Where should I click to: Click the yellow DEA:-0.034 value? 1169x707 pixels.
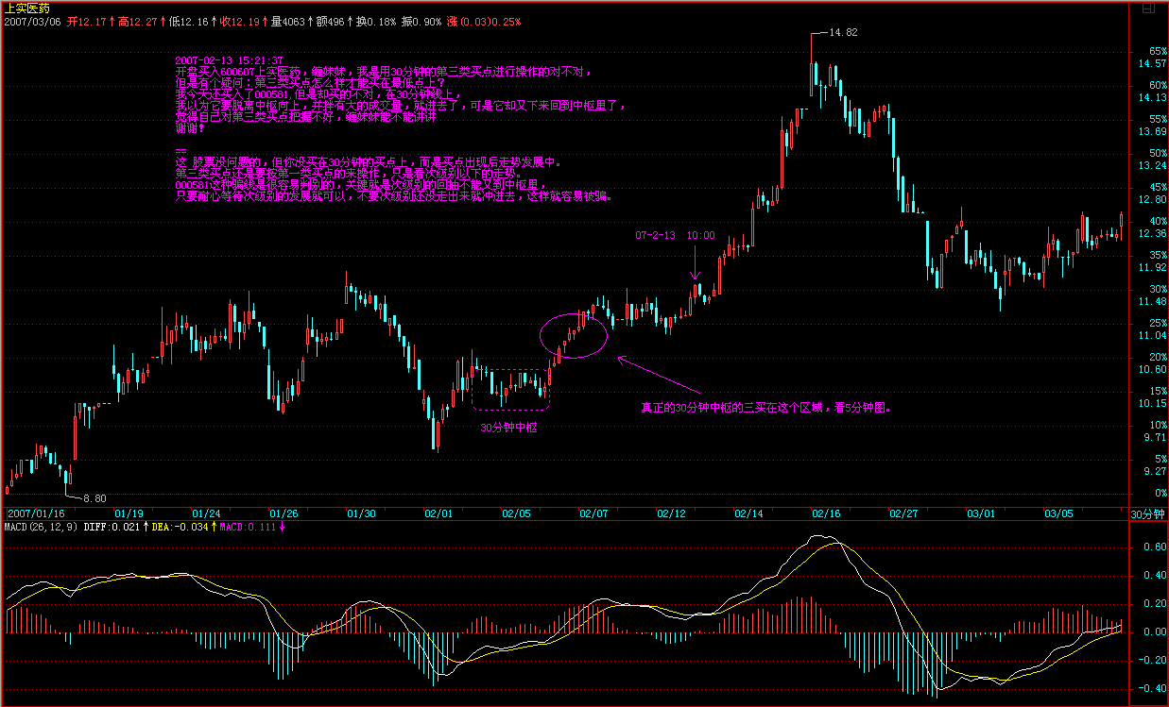(x=183, y=527)
